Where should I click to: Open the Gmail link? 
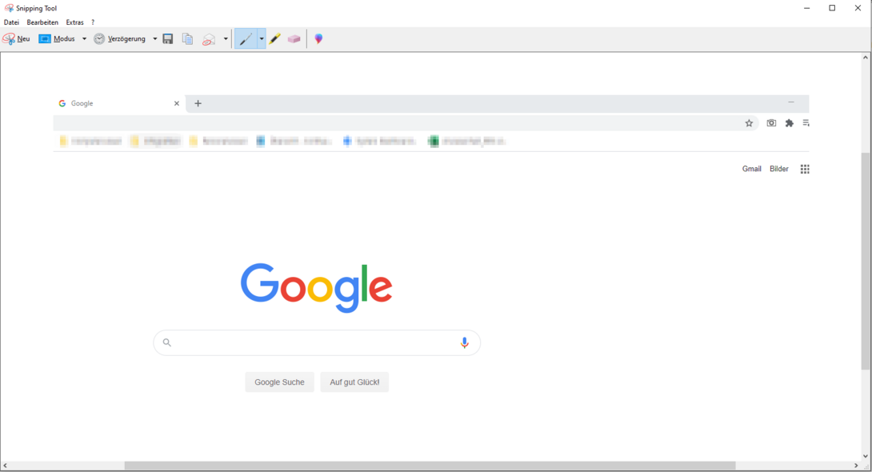click(x=751, y=169)
